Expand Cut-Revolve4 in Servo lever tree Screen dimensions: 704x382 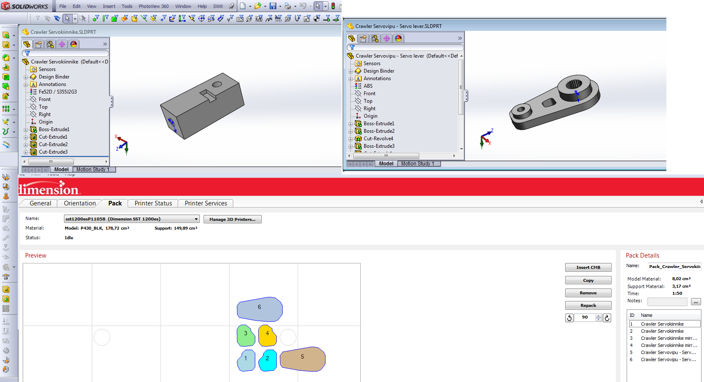click(x=350, y=139)
